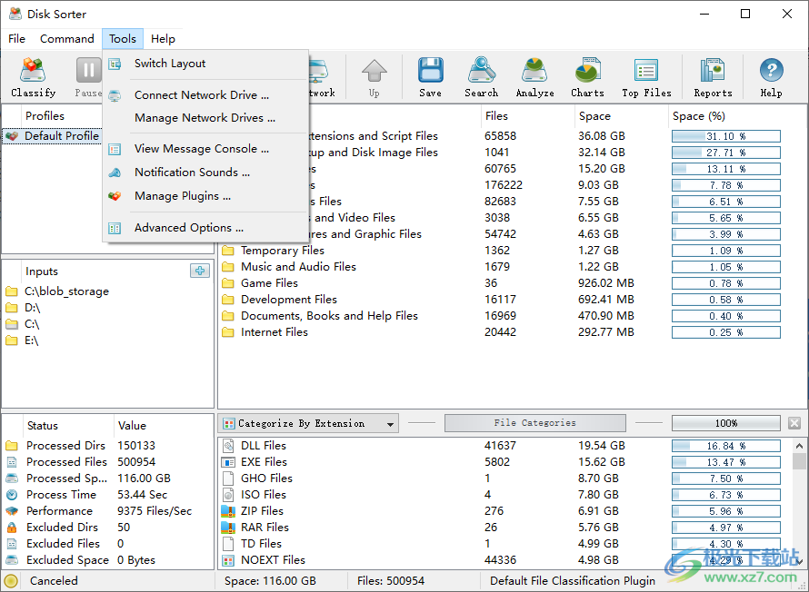Open the Charts pie icon
The image size is (809, 592).
tap(587, 71)
